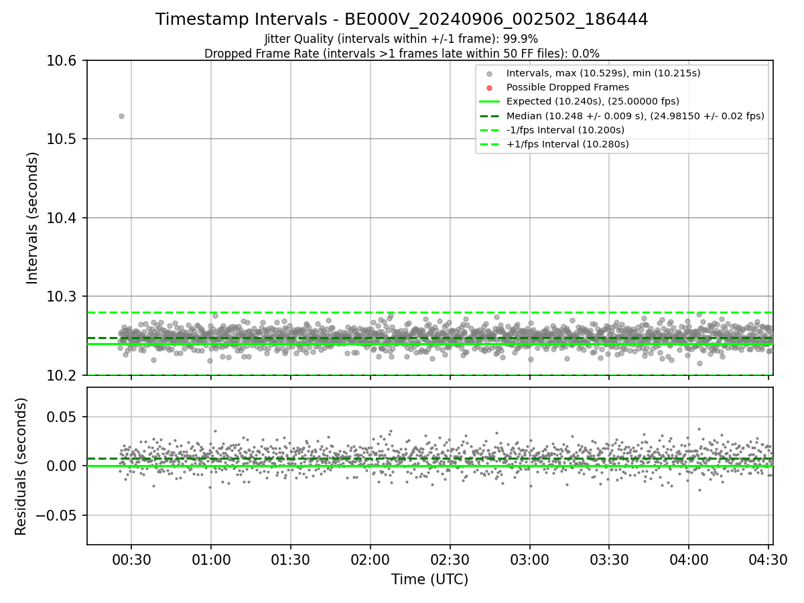Click the 00:30 time tick label
804x603 pixels.
(x=131, y=559)
